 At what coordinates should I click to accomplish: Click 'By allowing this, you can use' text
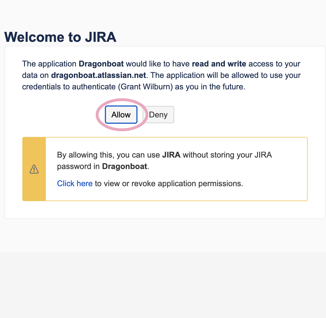coord(108,155)
